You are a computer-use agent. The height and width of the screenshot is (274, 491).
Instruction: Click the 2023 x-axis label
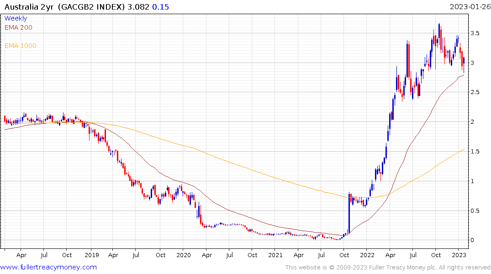pyautogui.click(x=459, y=255)
